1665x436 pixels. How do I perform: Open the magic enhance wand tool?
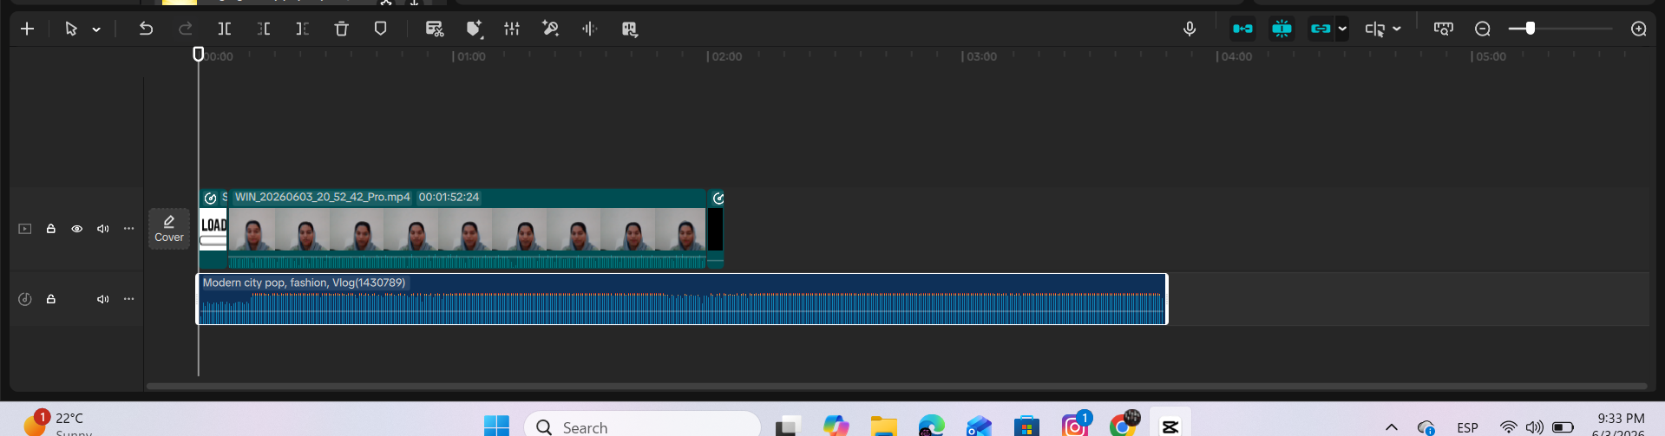[x=550, y=29]
